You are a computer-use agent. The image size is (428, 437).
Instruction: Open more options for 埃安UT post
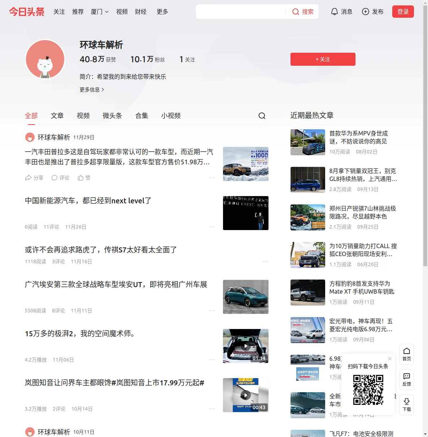(212, 311)
